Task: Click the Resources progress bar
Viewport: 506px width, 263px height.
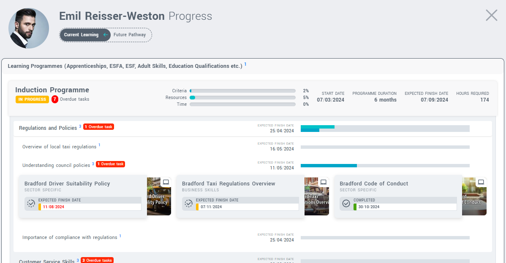Action: point(243,97)
